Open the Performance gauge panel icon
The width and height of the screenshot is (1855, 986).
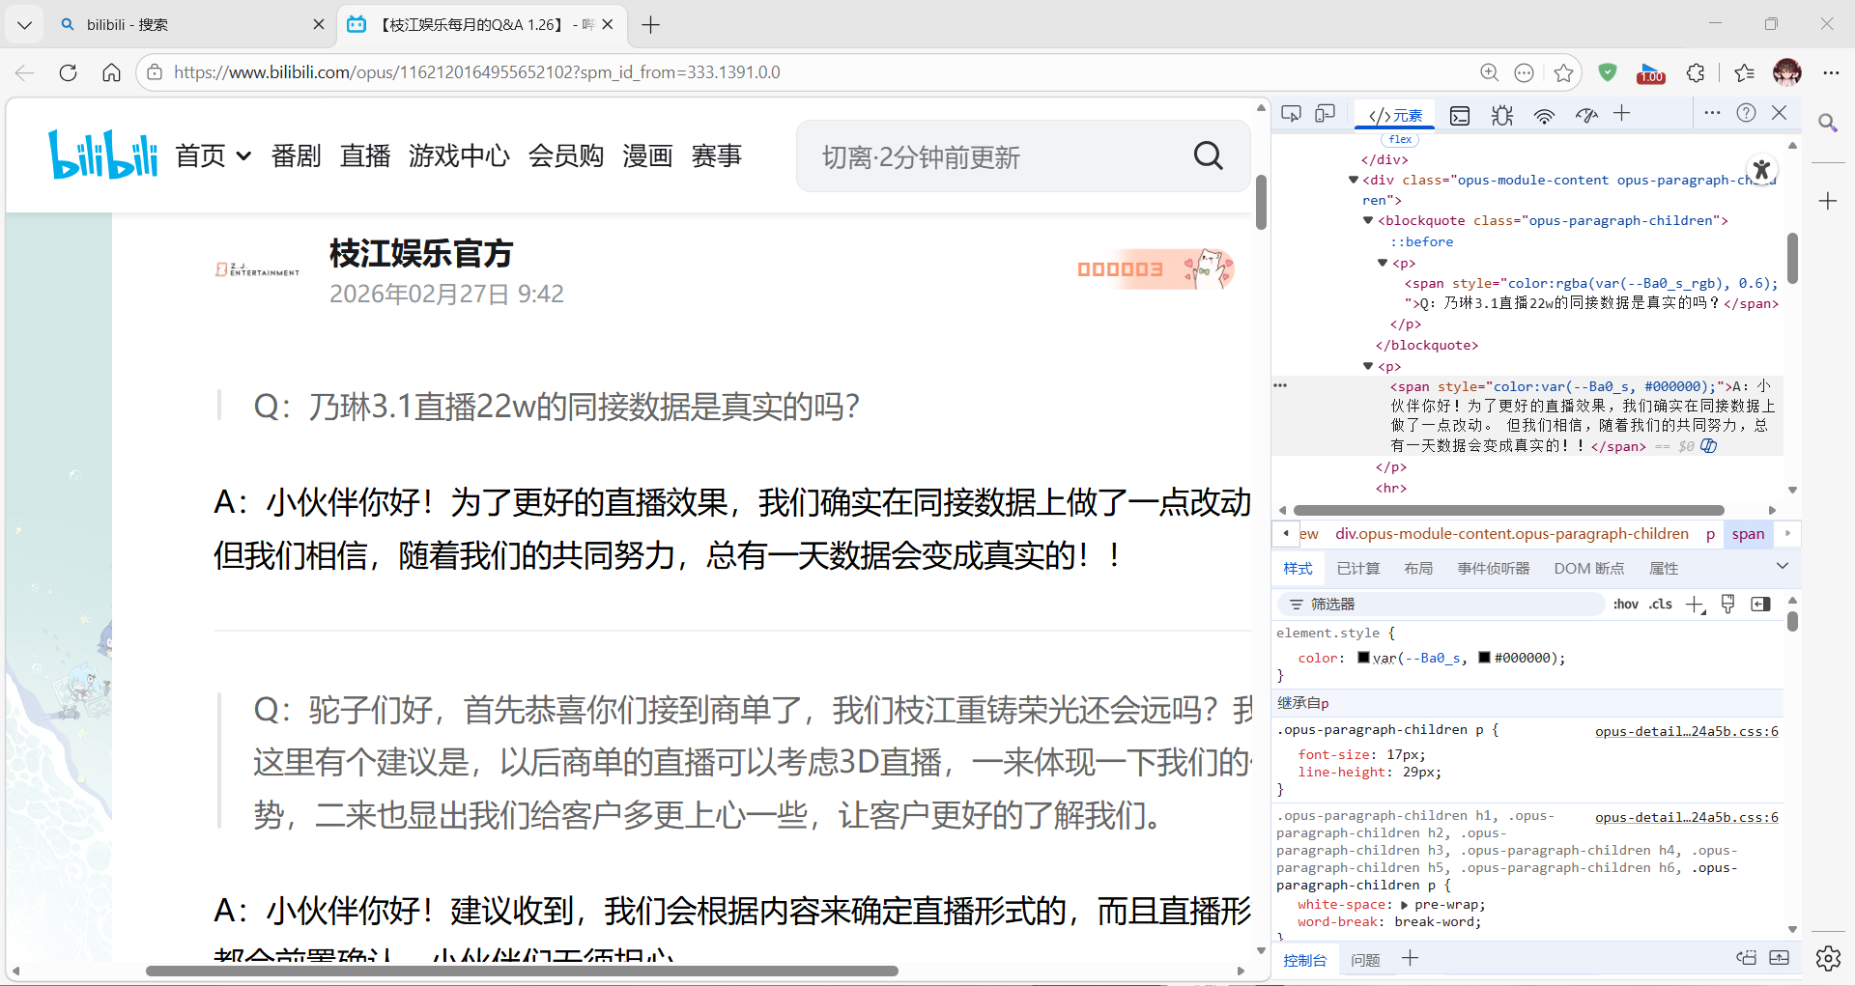[1586, 116]
